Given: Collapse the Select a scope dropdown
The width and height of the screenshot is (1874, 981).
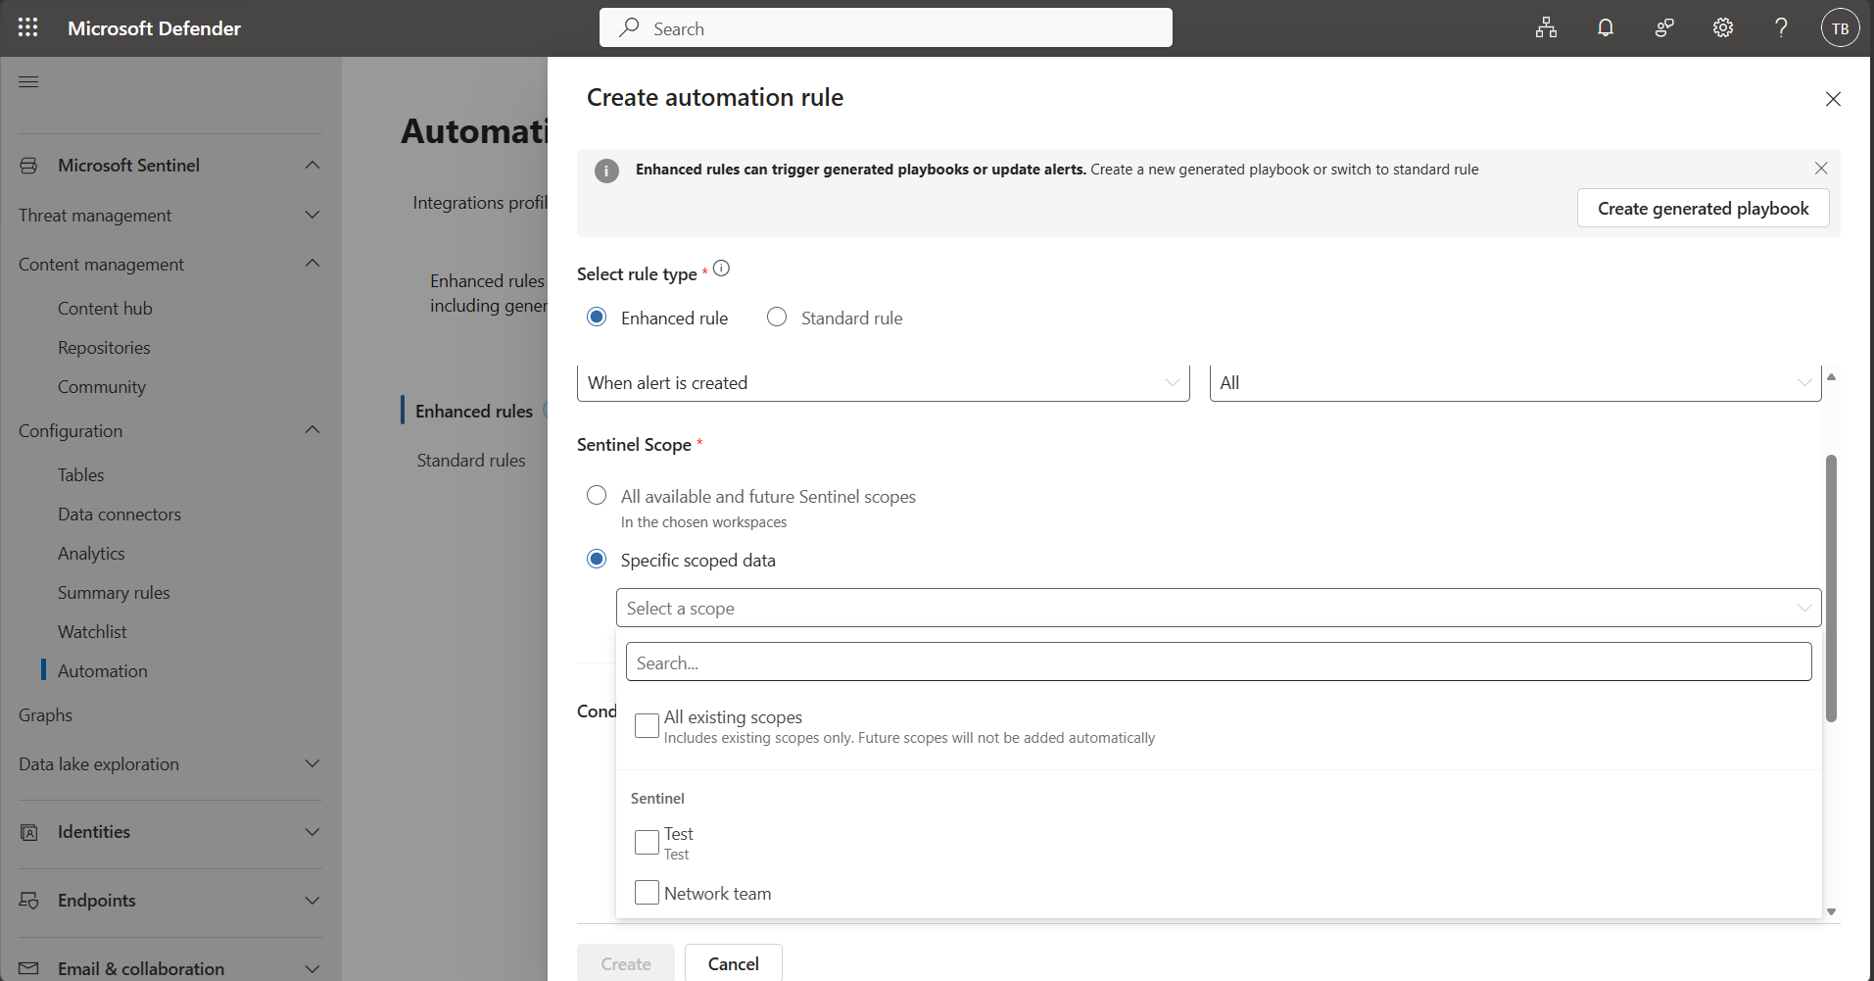Looking at the screenshot, I should click(1219, 608).
